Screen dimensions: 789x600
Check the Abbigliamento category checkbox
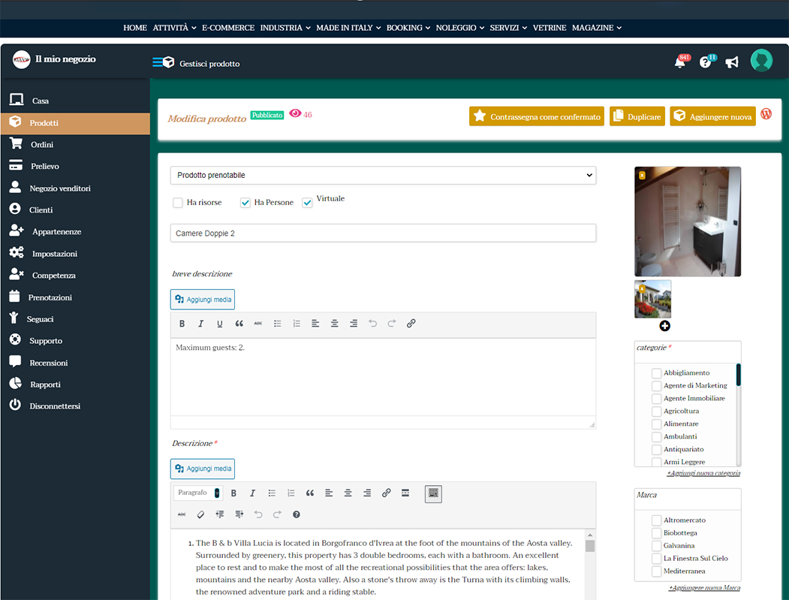pyautogui.click(x=657, y=373)
